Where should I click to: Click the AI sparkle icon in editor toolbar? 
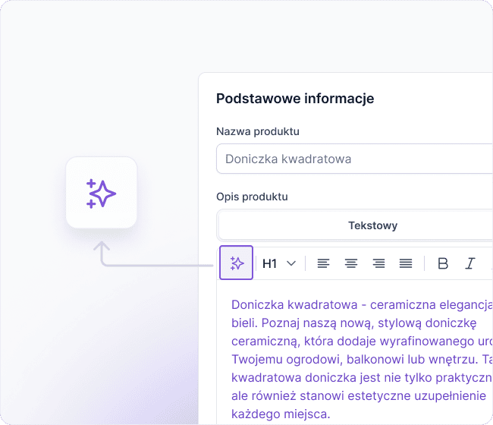point(236,263)
